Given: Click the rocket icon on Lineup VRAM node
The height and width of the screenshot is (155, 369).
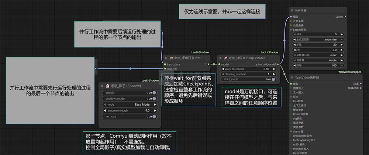Looking at the screenshot, I should pyautogui.click(x=225, y=58).
